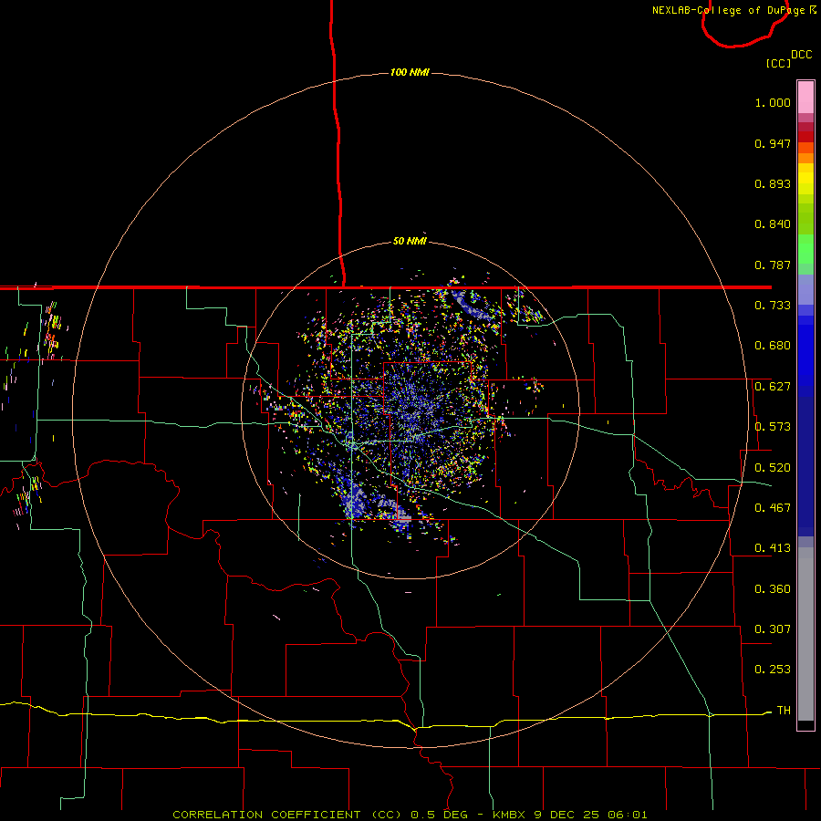This screenshot has width=821, height=821.
Task: Select the 0.787 legend value
Action: [x=773, y=265]
